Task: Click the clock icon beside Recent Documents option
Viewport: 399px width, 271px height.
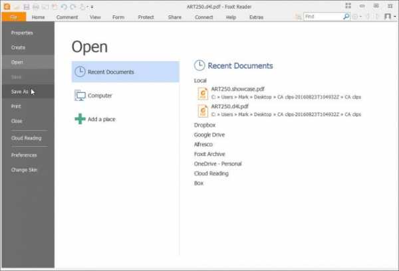Action: [x=80, y=72]
